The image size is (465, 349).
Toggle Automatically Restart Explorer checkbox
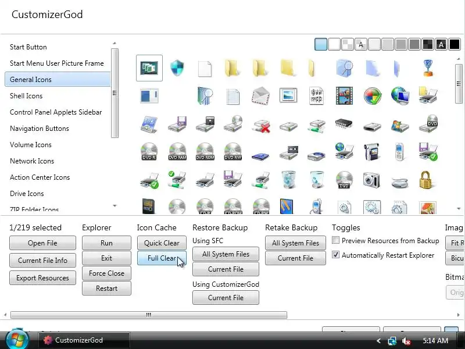coord(335,255)
